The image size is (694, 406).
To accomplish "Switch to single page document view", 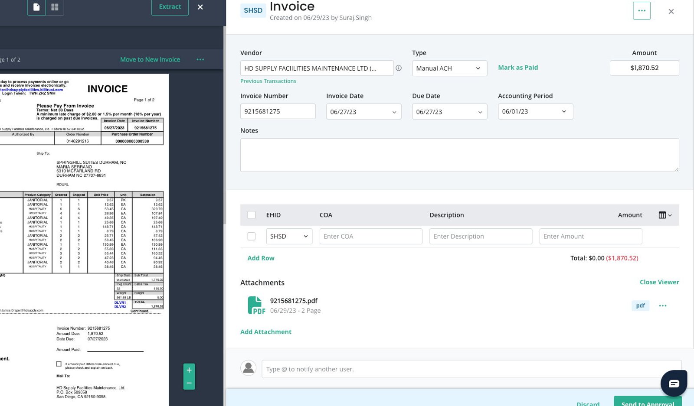I will [x=36, y=7].
